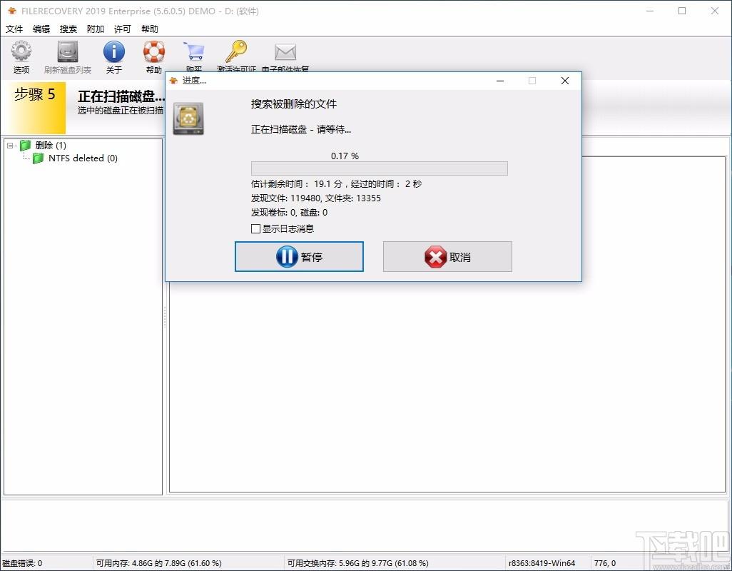Screen dimensions: 732x571
Task: Open the 搜索 menu
Action: [68, 29]
